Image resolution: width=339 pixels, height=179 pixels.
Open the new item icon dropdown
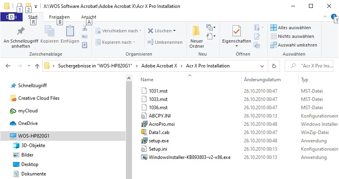pyautogui.click(x=211, y=27)
